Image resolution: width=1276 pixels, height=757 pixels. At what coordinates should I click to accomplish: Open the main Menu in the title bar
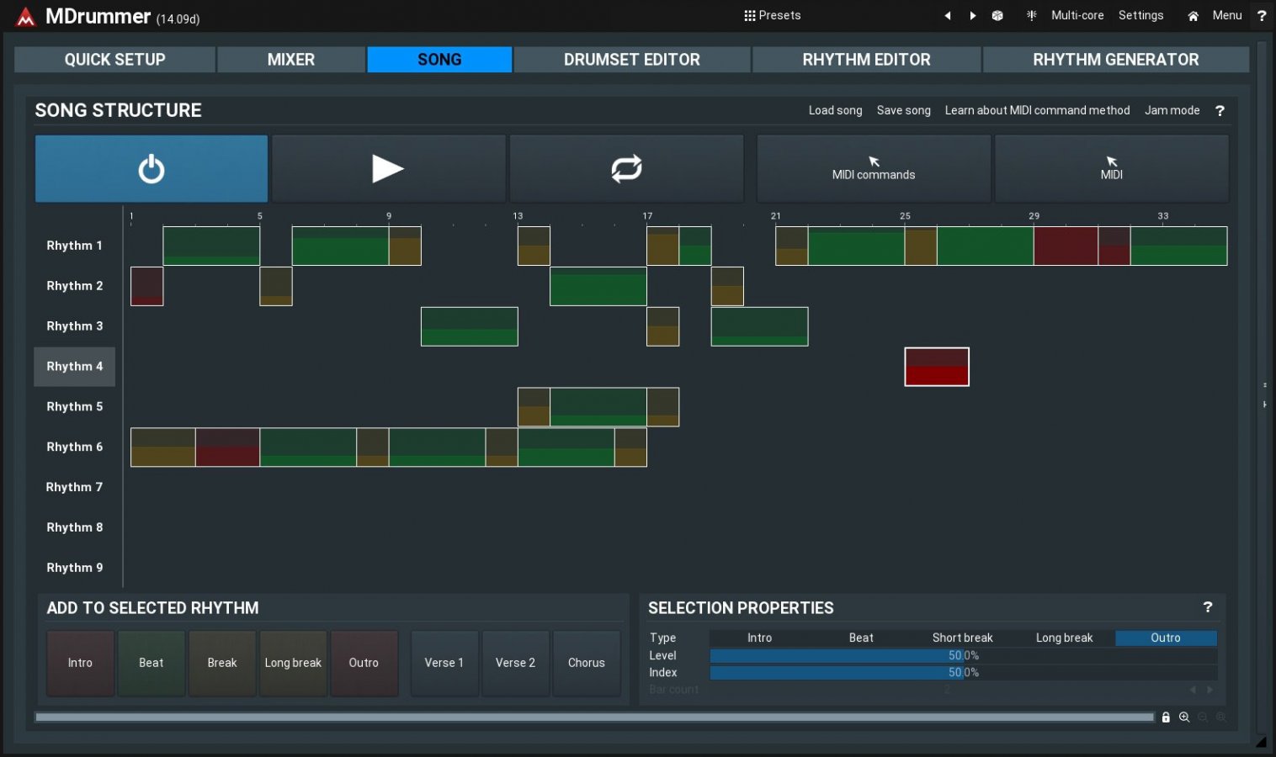click(x=1226, y=16)
